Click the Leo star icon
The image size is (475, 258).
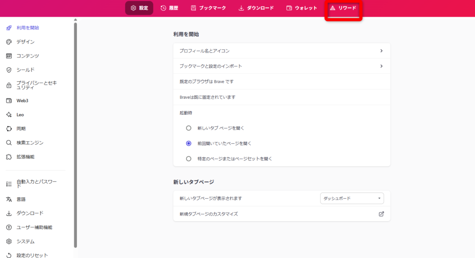pyautogui.click(x=8, y=115)
